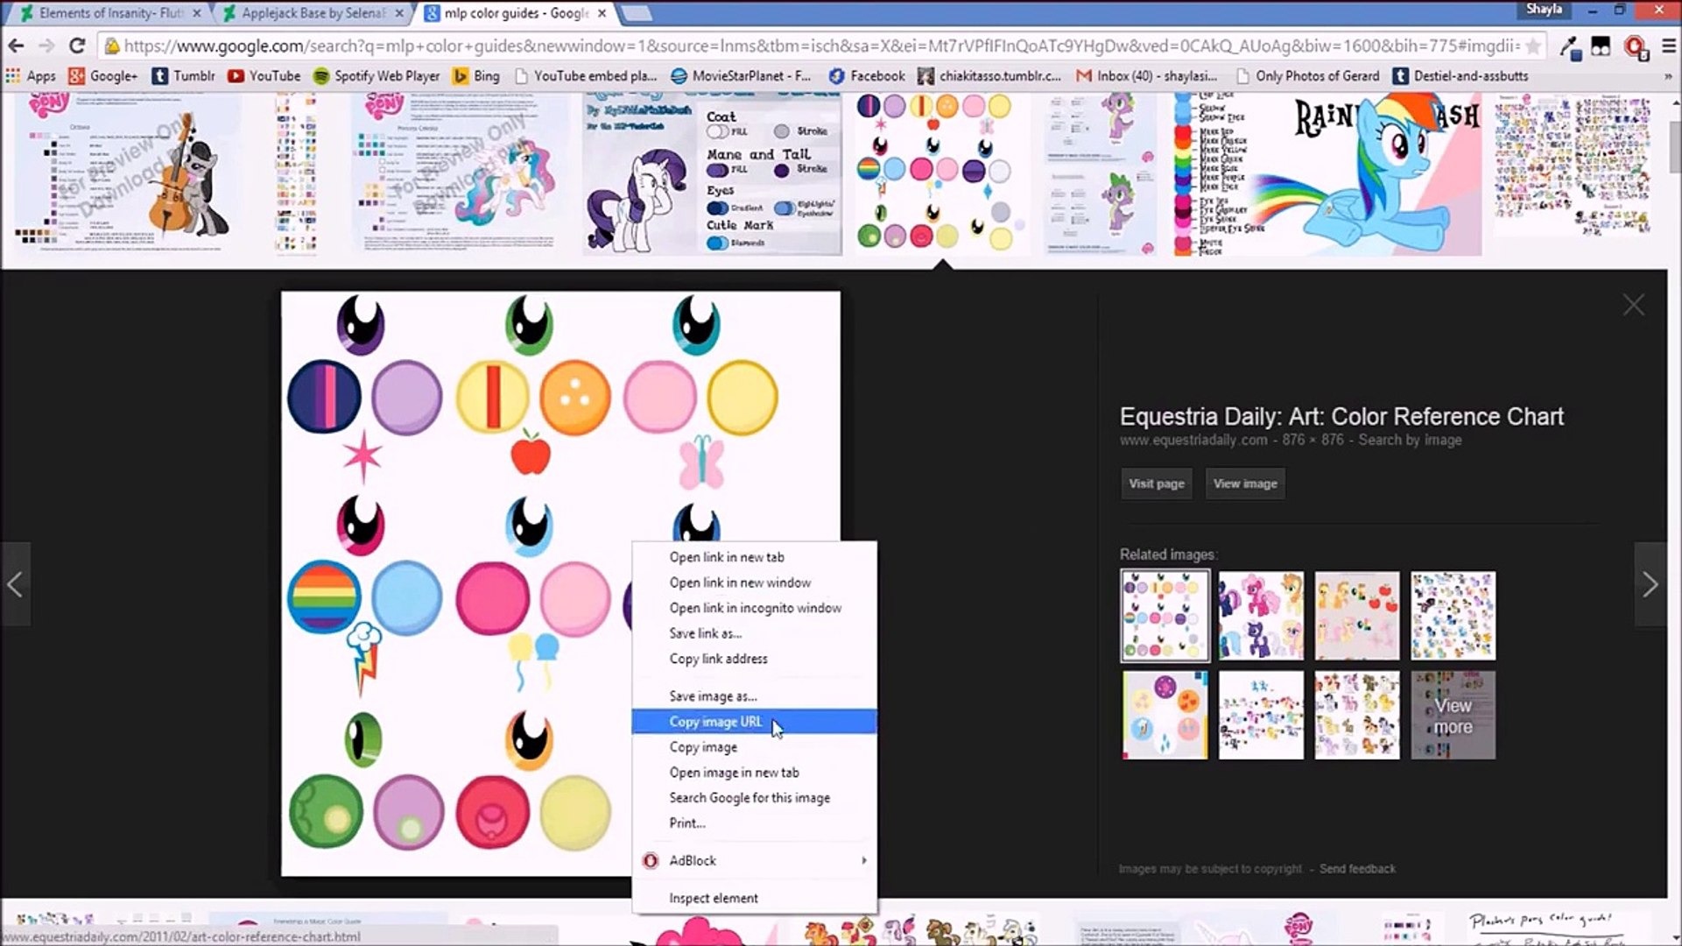Open the View more related images thumbnail
This screenshot has height=946, width=1682.
(1453, 716)
